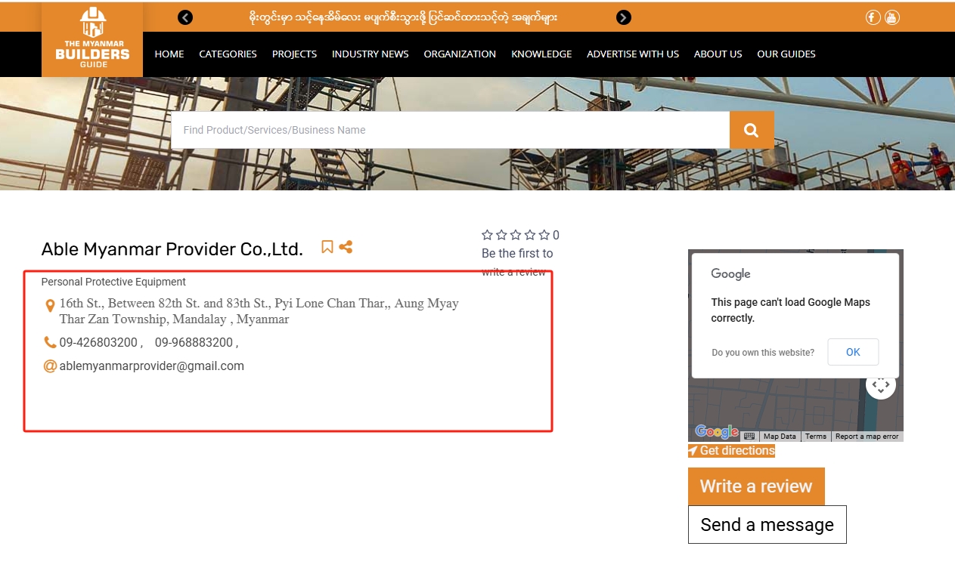Screen dimensions: 955x574
Task: Rate five stars in review stars
Action: click(x=544, y=235)
